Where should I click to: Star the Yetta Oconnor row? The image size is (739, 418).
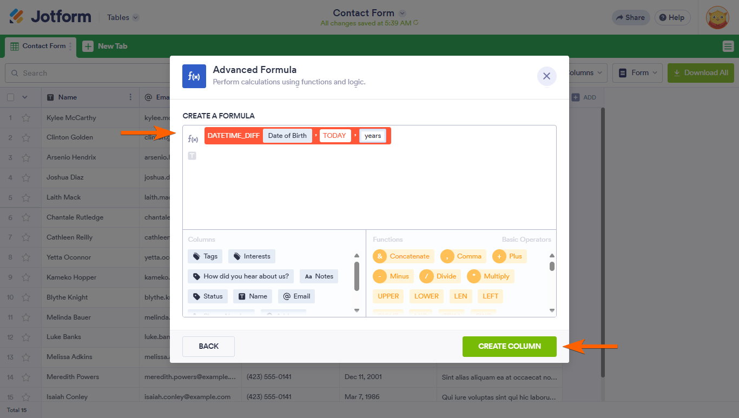point(26,257)
